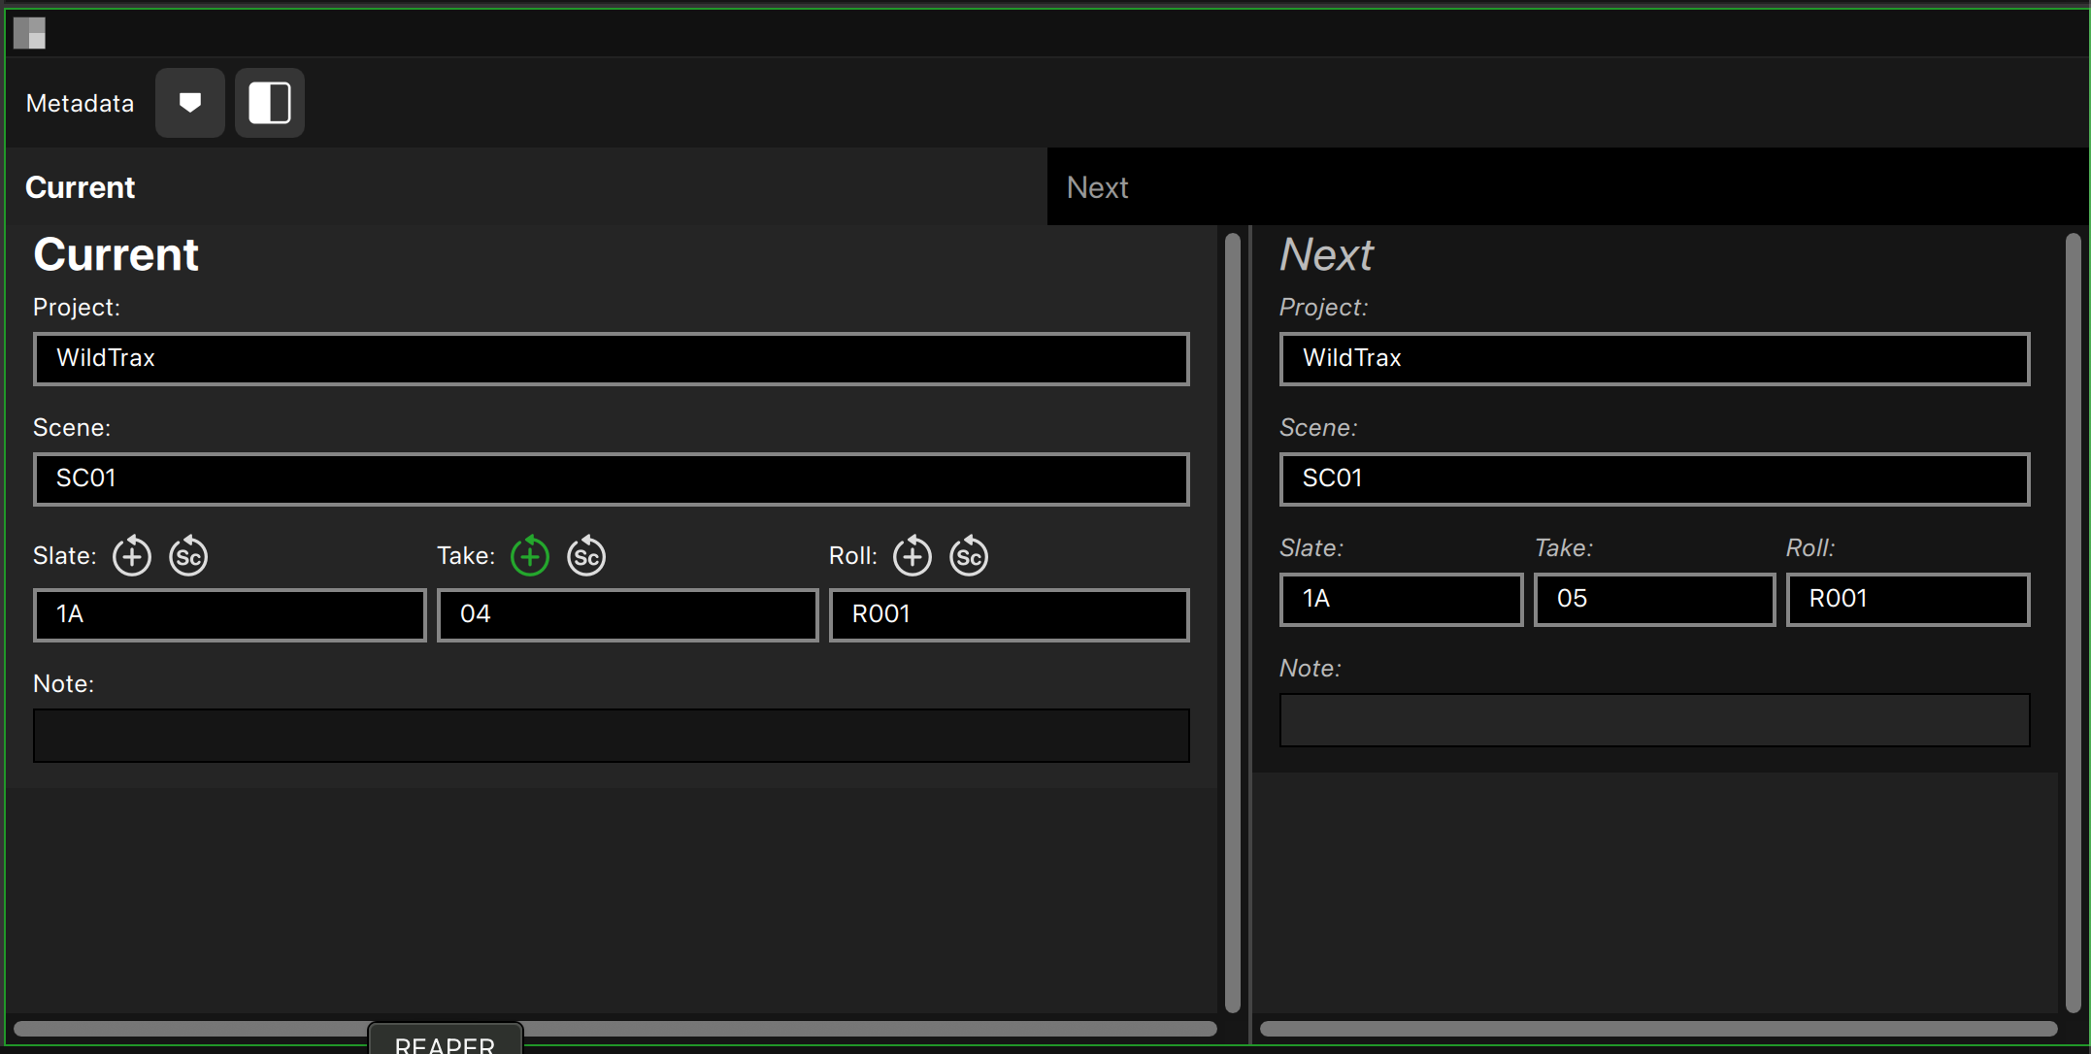
Task: Reset Roll using its Sc icon
Action: click(x=968, y=556)
